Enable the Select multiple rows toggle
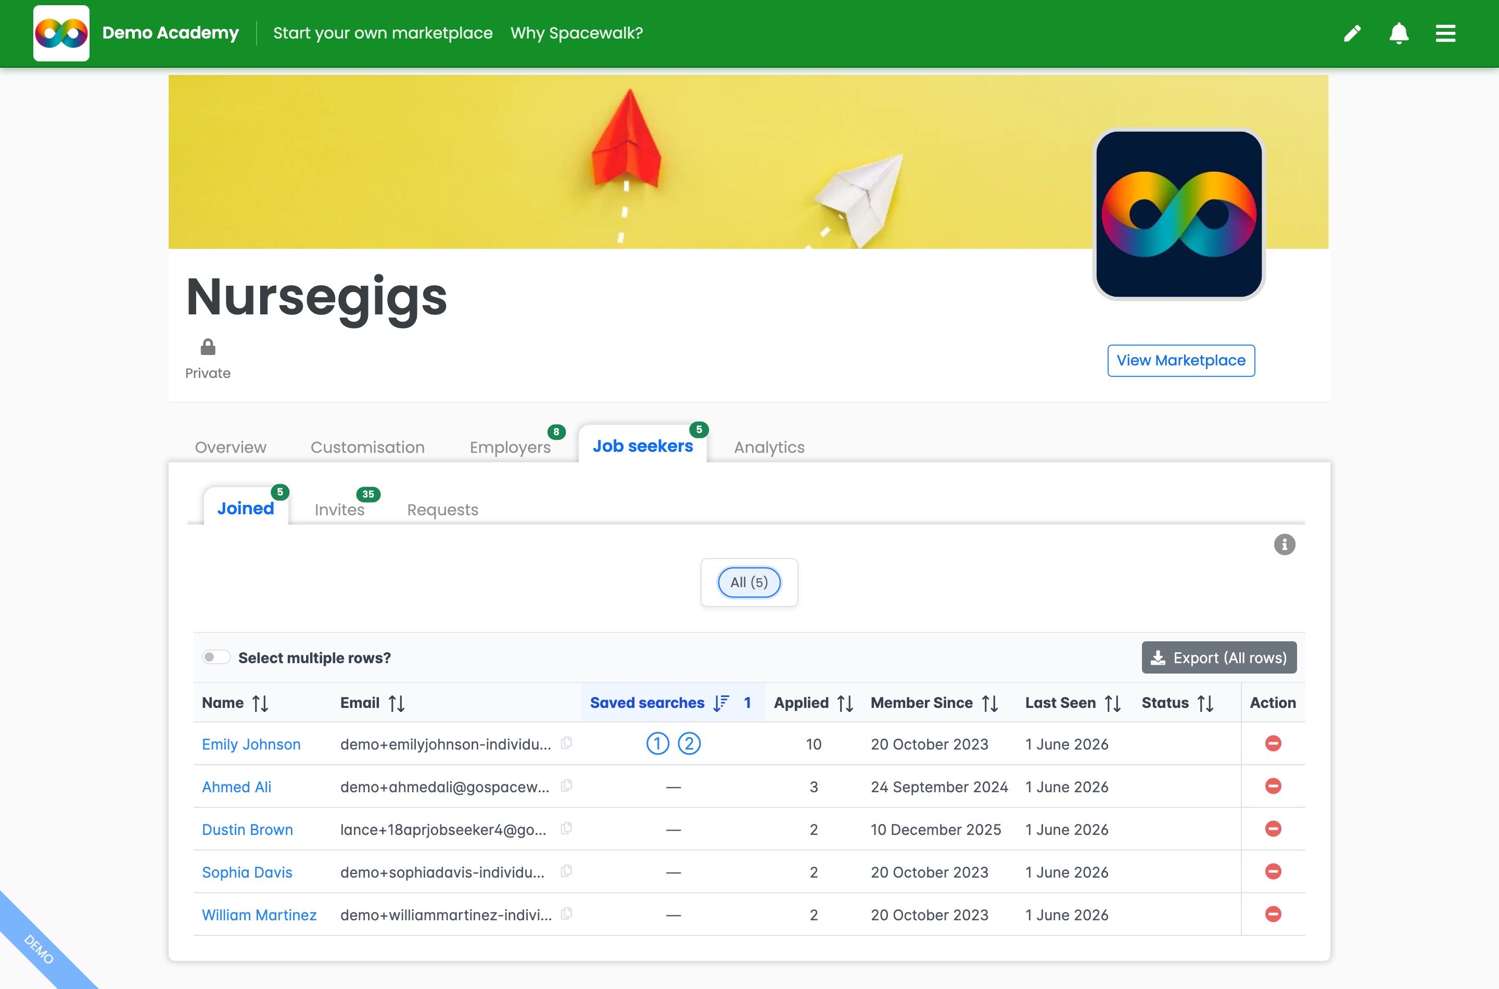This screenshot has width=1499, height=989. point(217,657)
